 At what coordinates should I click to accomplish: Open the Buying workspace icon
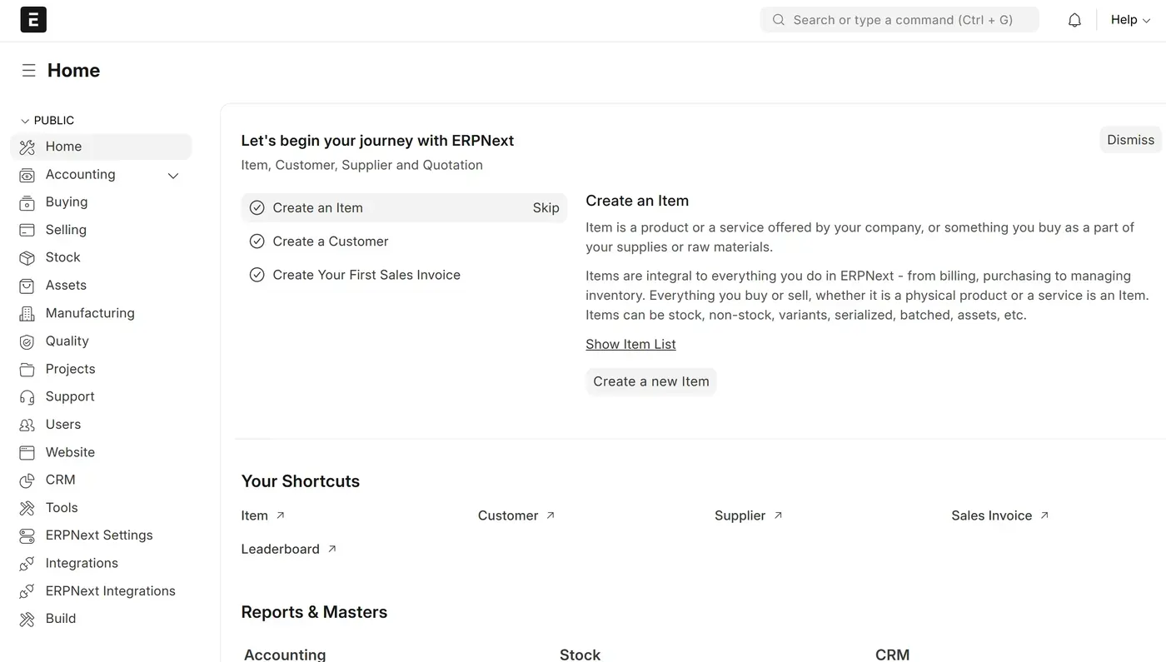pos(27,202)
